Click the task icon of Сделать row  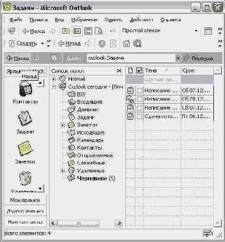(x=130, y=117)
